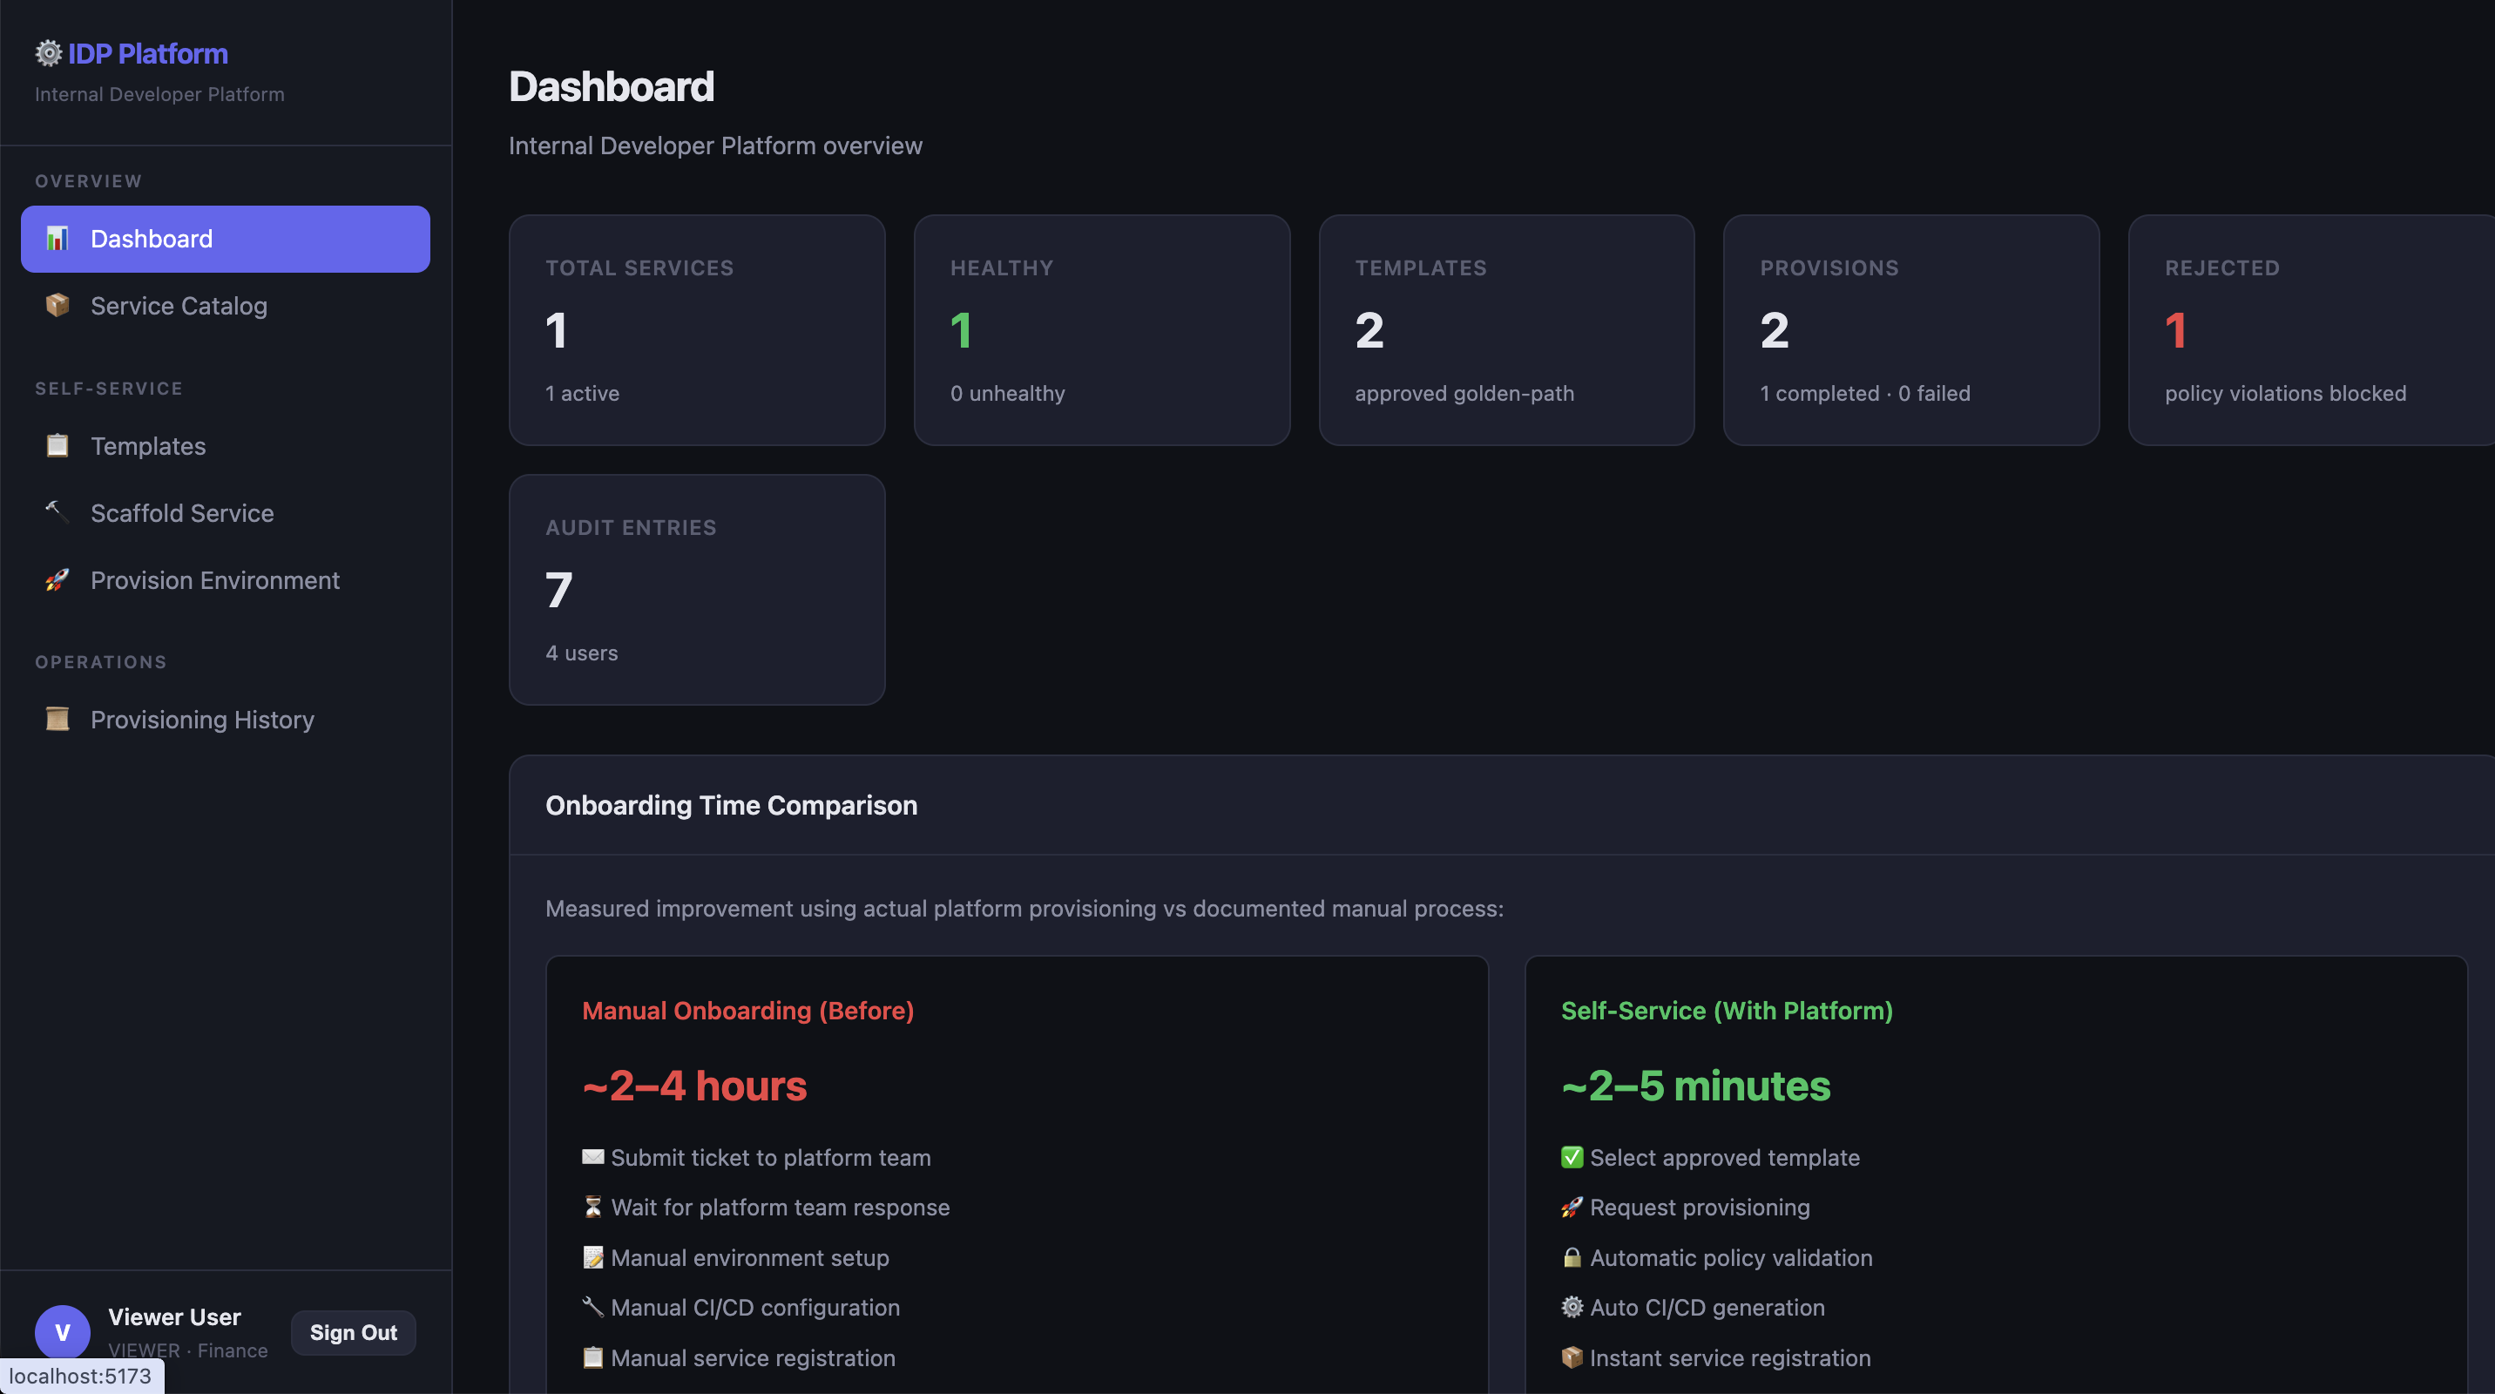Open the Dashboard page in sidebar
2495x1394 pixels.
click(x=226, y=240)
